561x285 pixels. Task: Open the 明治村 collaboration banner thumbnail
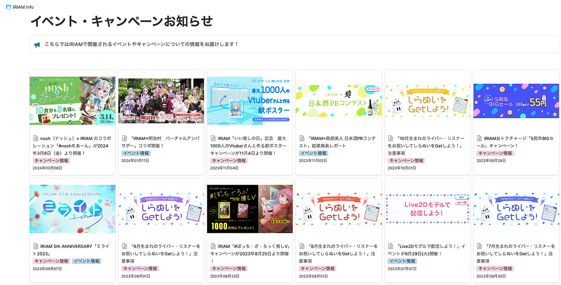click(x=161, y=101)
